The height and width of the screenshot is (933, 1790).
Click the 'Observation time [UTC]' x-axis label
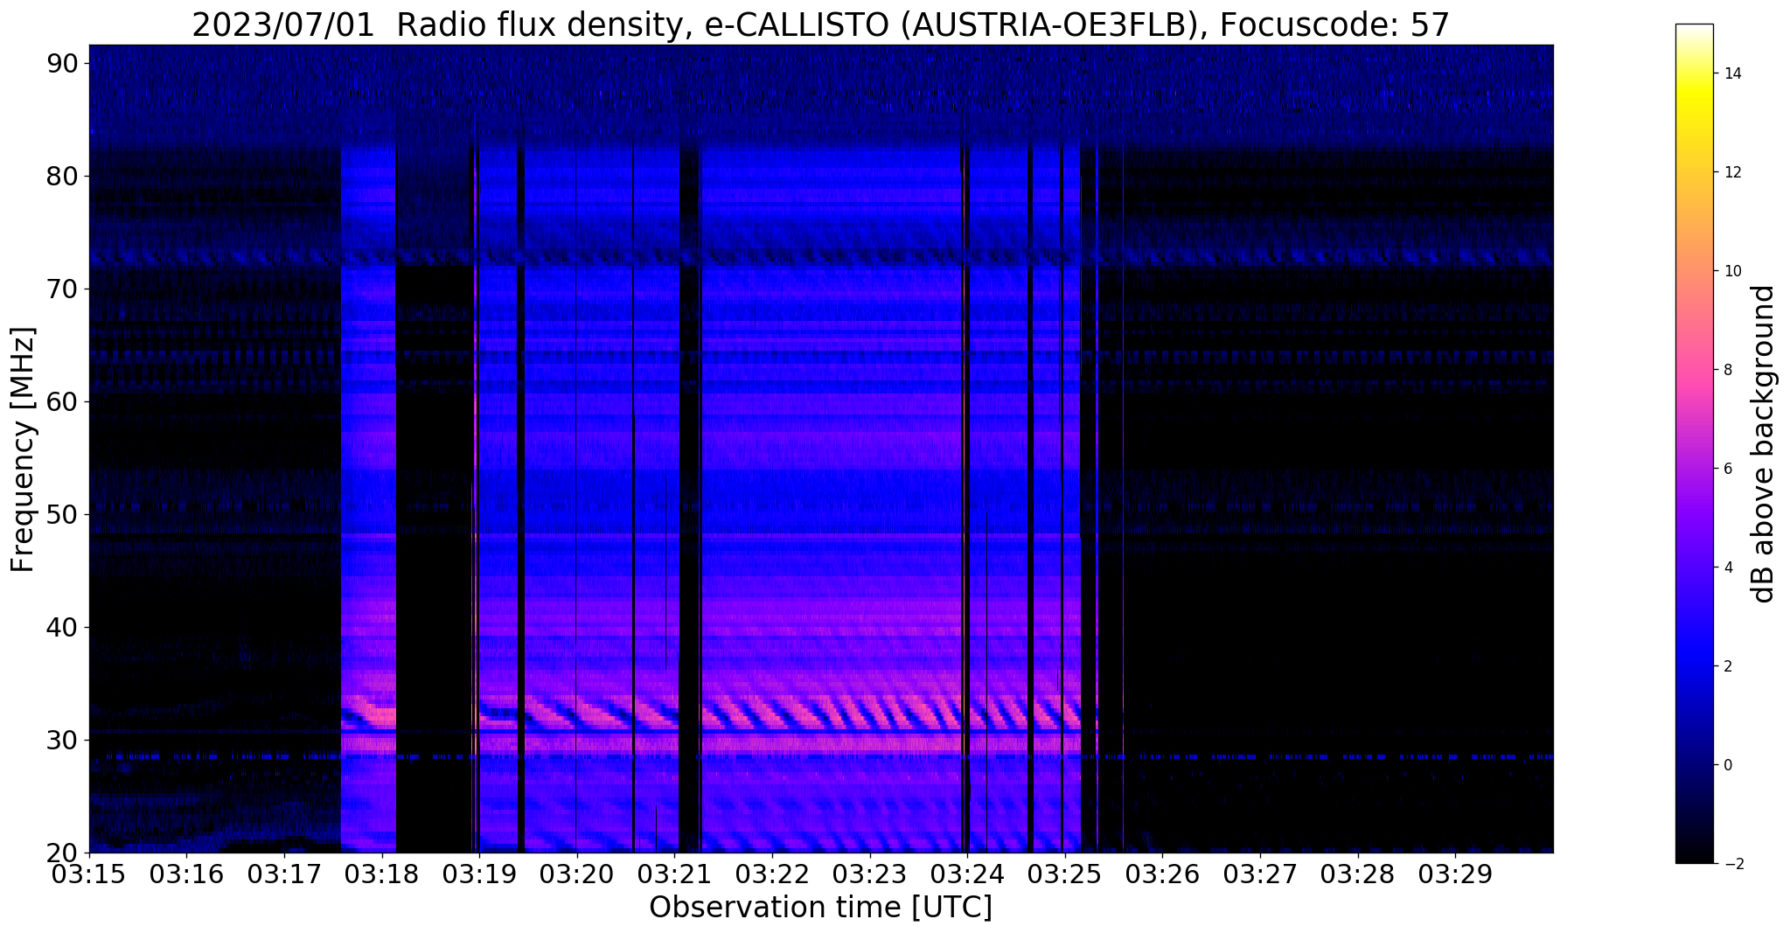point(820,907)
